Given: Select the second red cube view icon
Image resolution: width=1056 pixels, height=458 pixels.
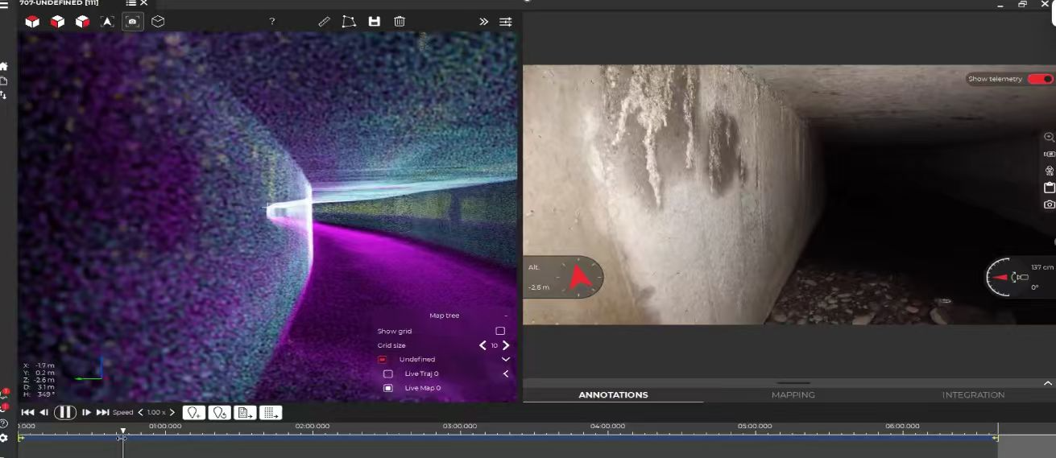Looking at the screenshot, I should [x=57, y=22].
